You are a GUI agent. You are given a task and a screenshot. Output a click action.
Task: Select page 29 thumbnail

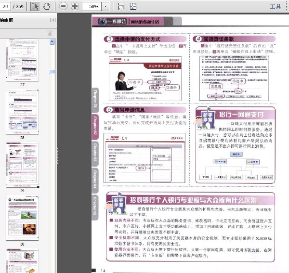[22, 165]
